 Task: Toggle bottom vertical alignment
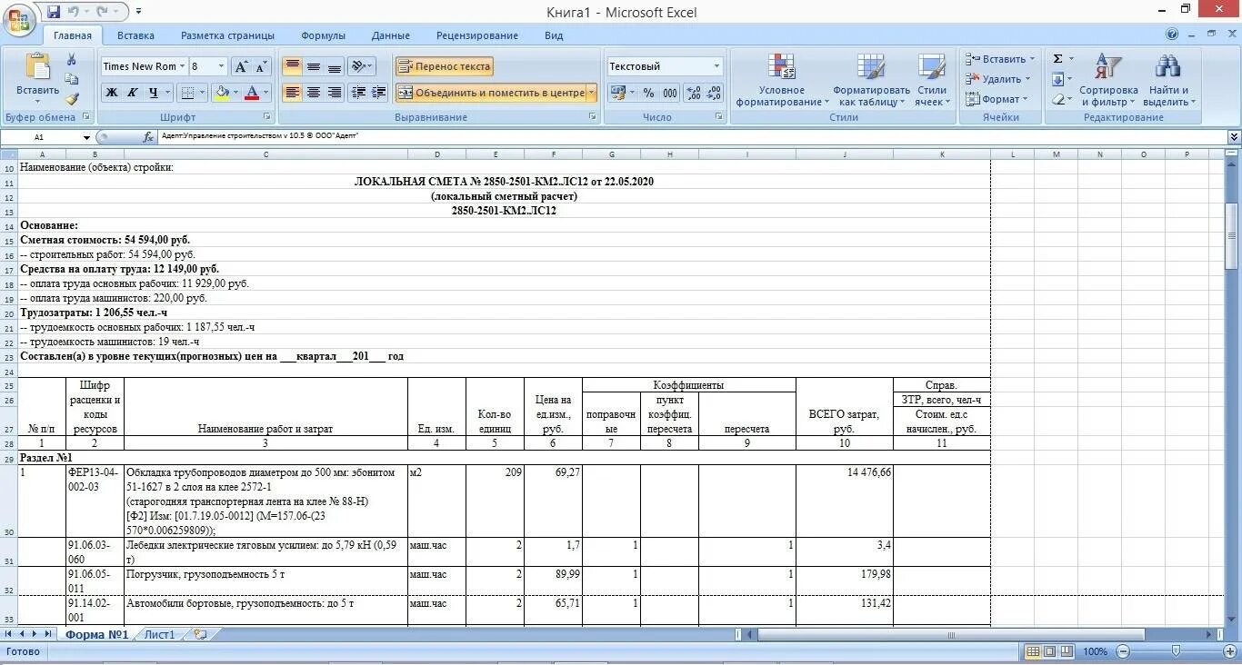point(334,66)
